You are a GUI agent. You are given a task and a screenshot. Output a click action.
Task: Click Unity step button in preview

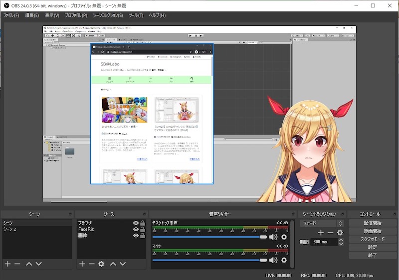click(201, 36)
